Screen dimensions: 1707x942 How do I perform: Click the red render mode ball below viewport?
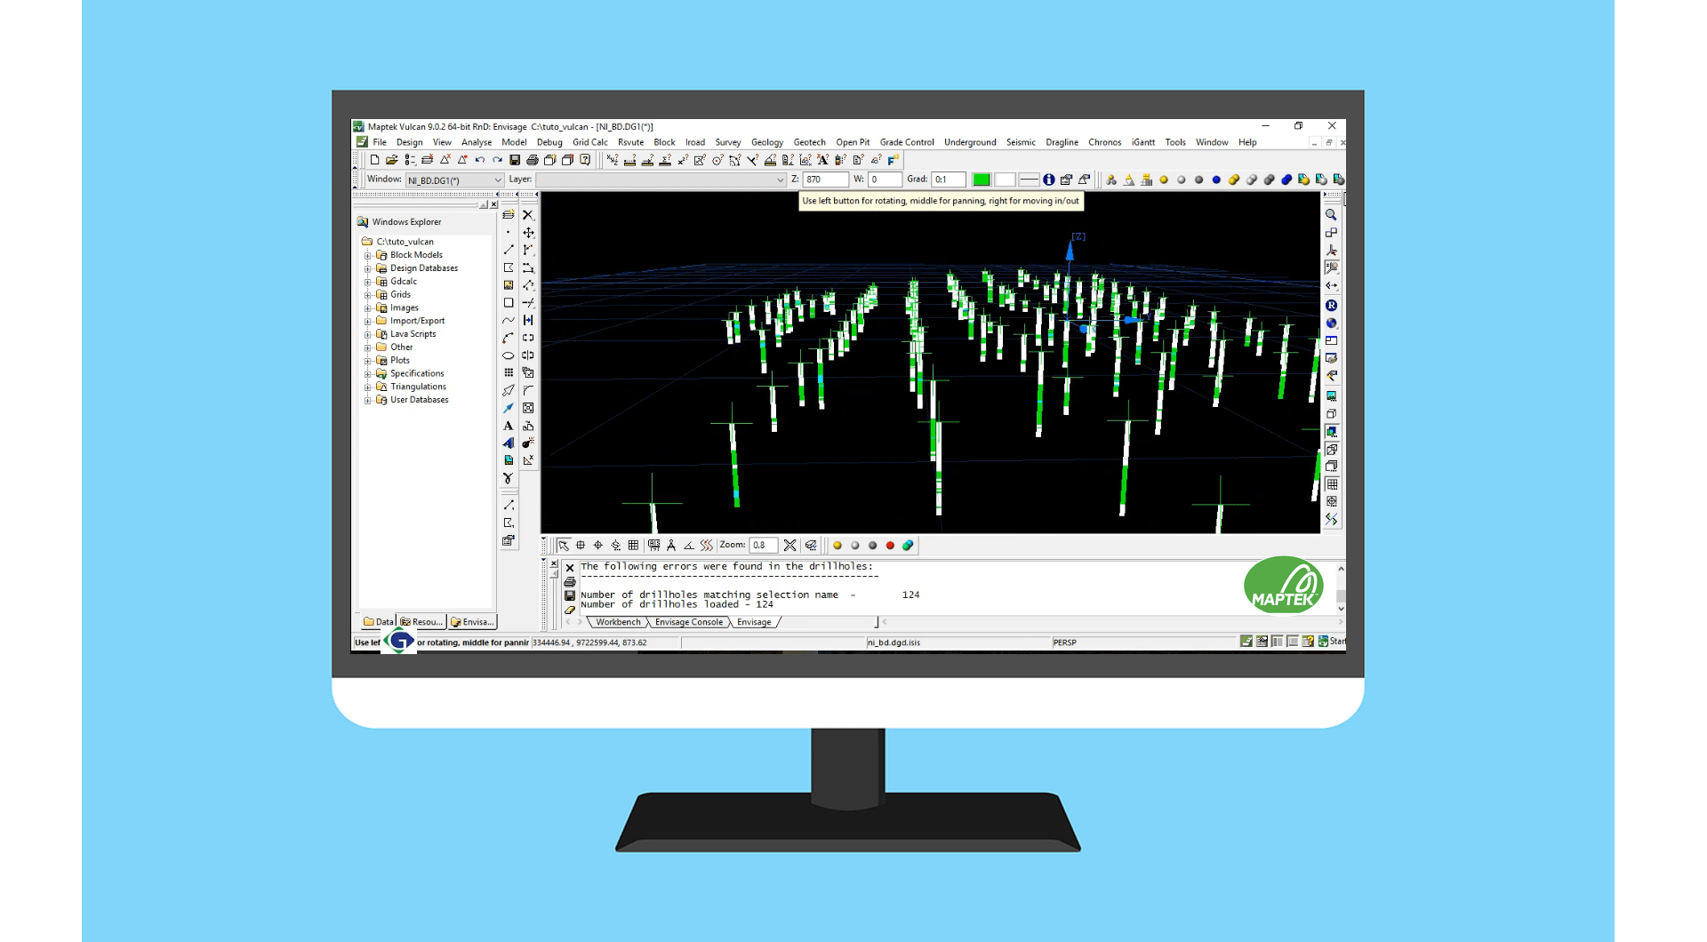click(890, 545)
